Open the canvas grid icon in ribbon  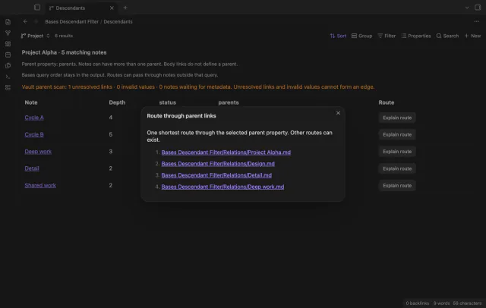point(8,44)
